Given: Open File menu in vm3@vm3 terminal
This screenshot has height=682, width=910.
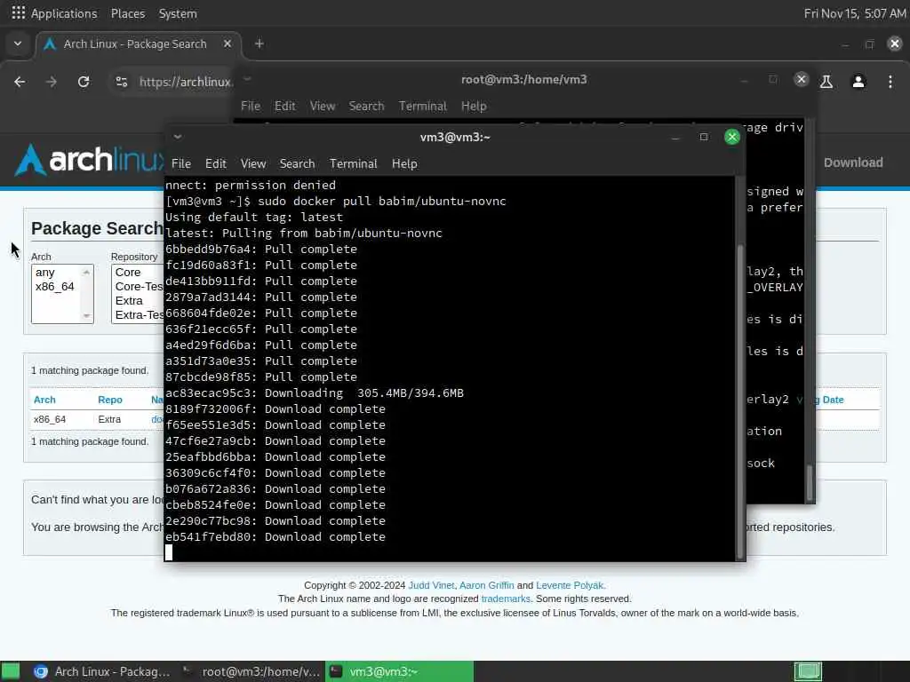Looking at the screenshot, I should click(x=181, y=163).
